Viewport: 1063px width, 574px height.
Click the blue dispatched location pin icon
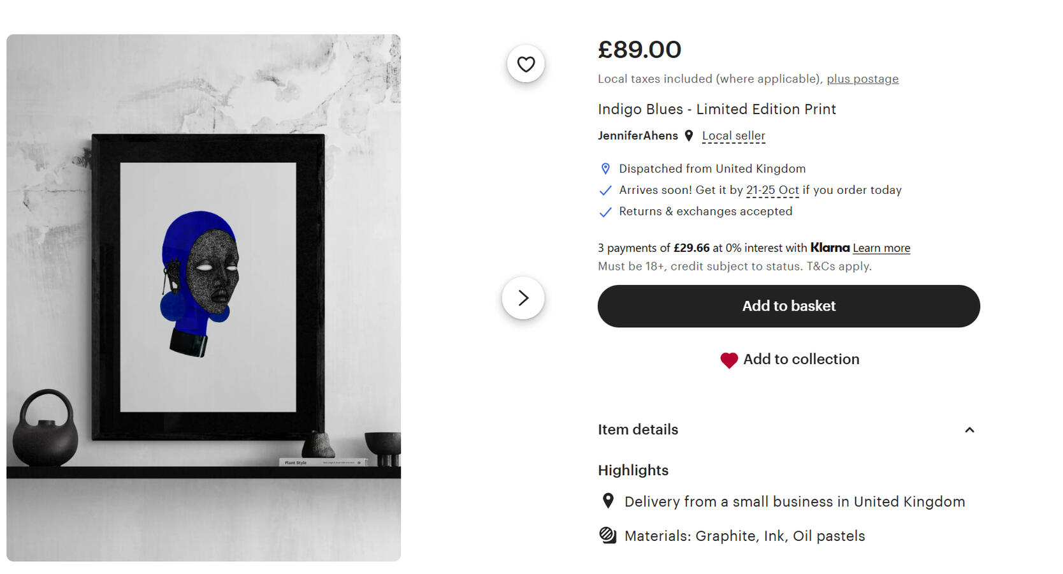pyautogui.click(x=605, y=169)
